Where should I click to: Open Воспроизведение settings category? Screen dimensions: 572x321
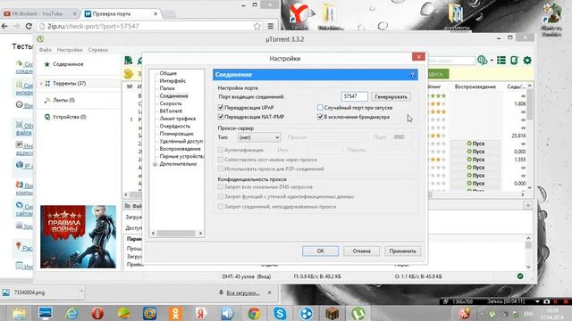click(x=180, y=149)
